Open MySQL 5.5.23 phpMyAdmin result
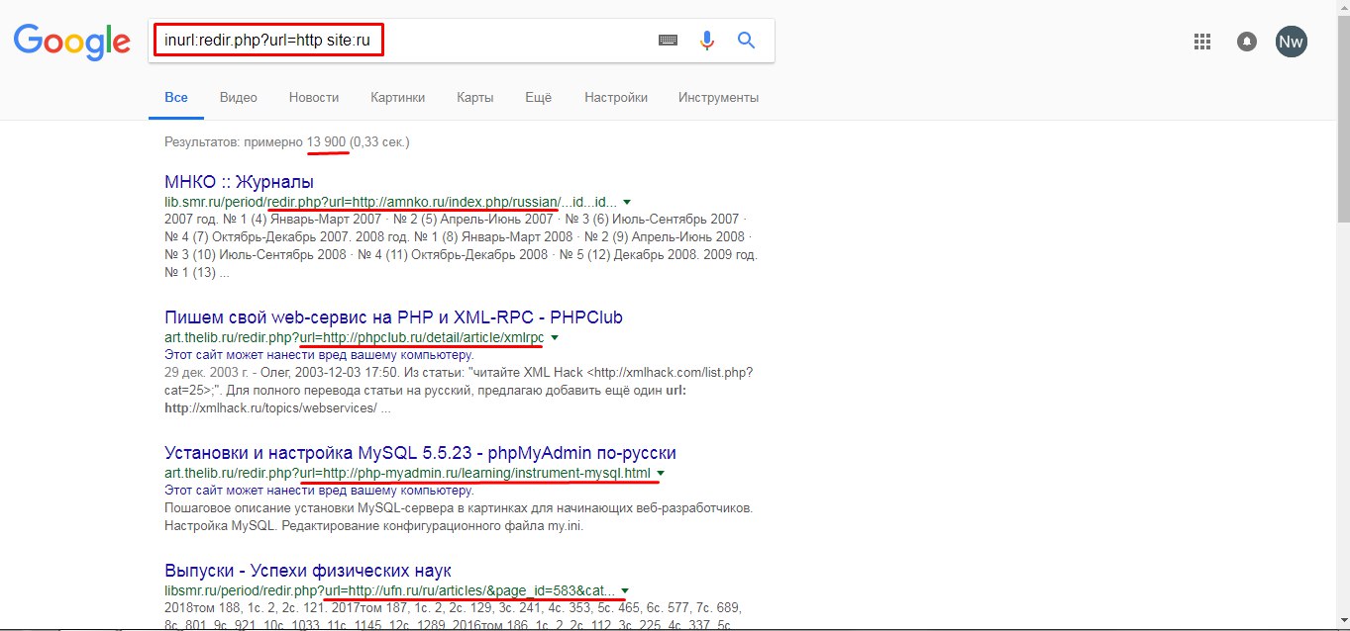The height and width of the screenshot is (631, 1350). (x=420, y=453)
